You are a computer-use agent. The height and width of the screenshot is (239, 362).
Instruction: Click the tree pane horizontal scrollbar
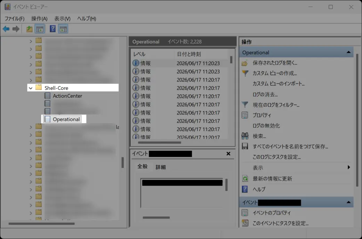point(42,223)
